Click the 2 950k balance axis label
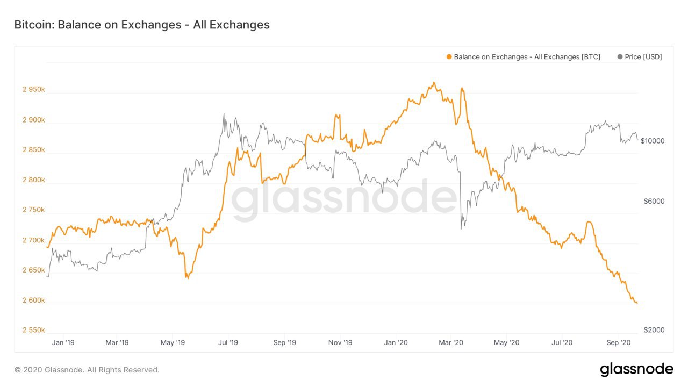Image resolution: width=688 pixels, height=387 pixels. click(33, 90)
